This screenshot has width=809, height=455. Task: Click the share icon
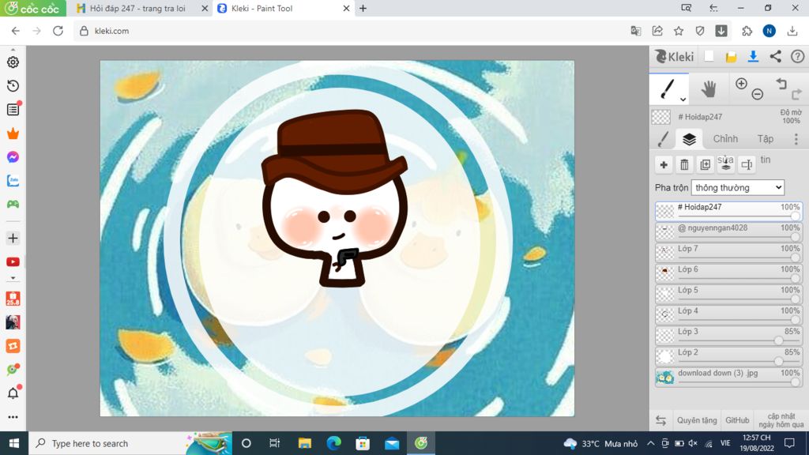(x=775, y=56)
